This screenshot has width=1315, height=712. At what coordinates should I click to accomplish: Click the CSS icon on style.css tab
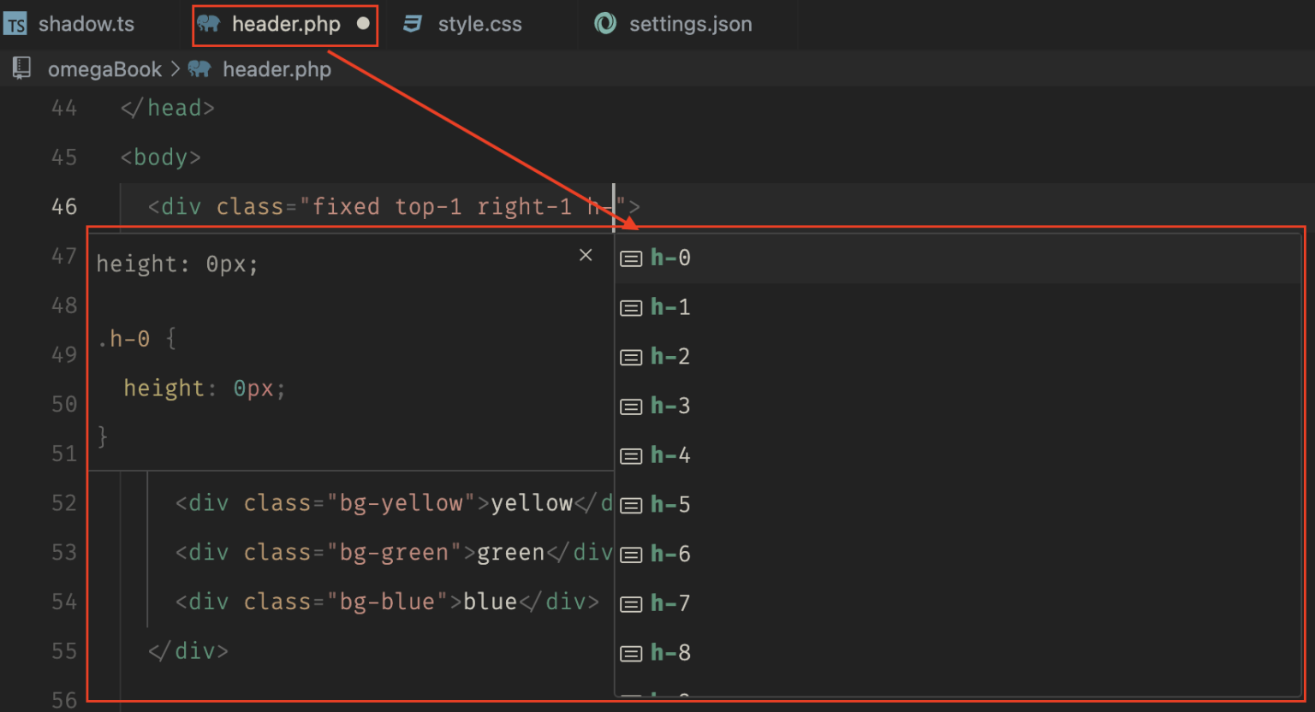click(413, 23)
